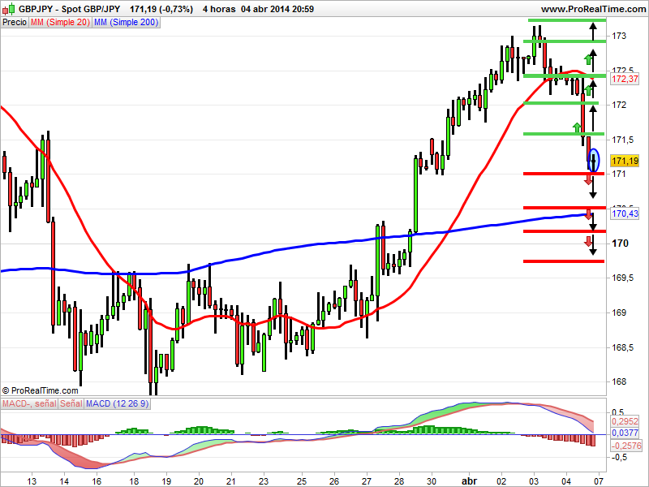This screenshot has height=487, width=649.
Task: Click the 171,19 (-0,73%) quote in header
Action: pyautogui.click(x=161, y=9)
